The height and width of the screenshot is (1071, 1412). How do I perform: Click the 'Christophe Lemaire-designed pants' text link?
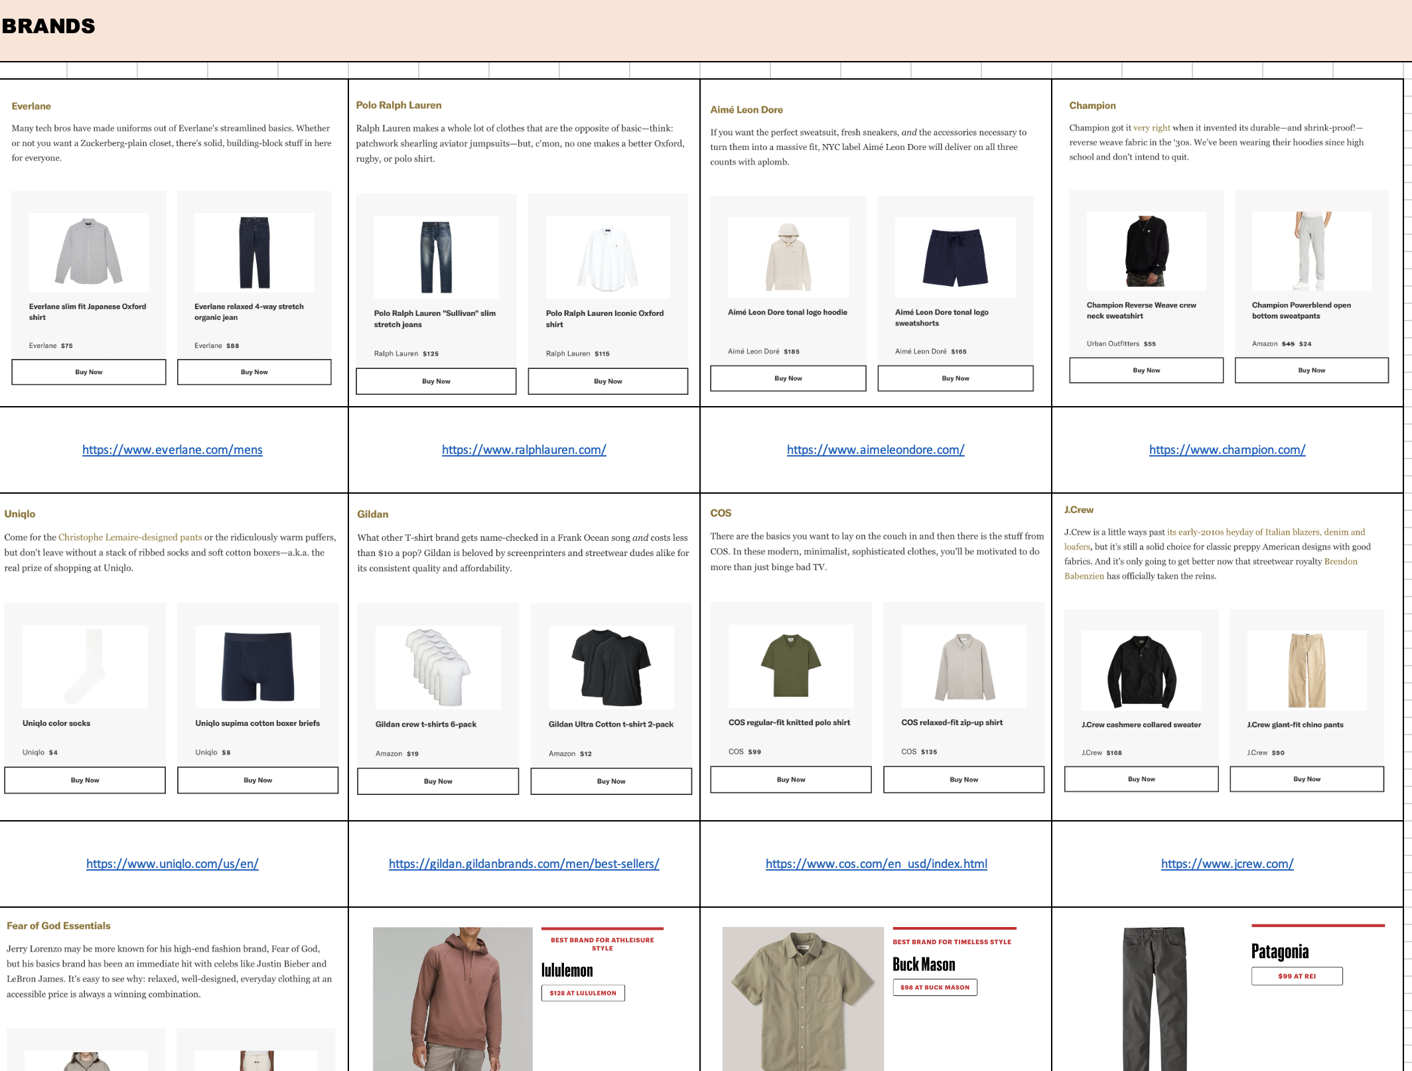tap(130, 537)
